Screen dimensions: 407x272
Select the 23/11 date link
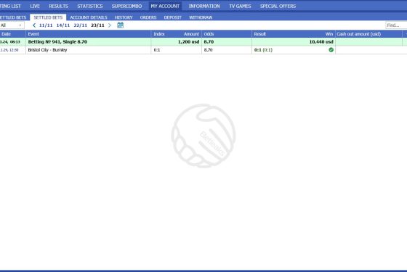97,25
